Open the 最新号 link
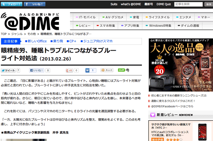 click(149, 4)
